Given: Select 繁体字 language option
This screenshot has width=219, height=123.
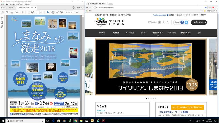Looking at the screenshot, I should (195, 15).
